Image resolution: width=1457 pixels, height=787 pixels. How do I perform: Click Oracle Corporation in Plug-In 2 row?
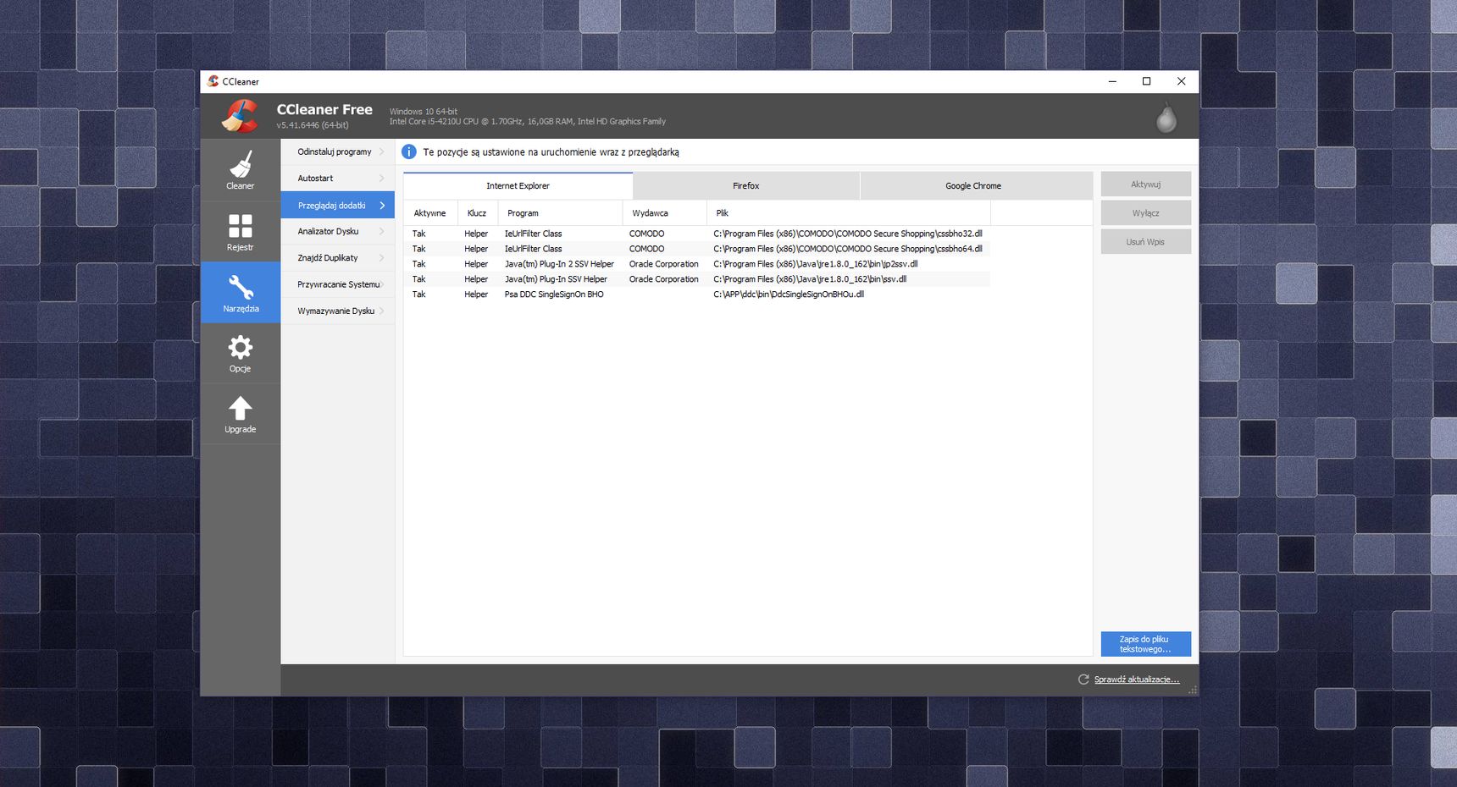click(664, 264)
